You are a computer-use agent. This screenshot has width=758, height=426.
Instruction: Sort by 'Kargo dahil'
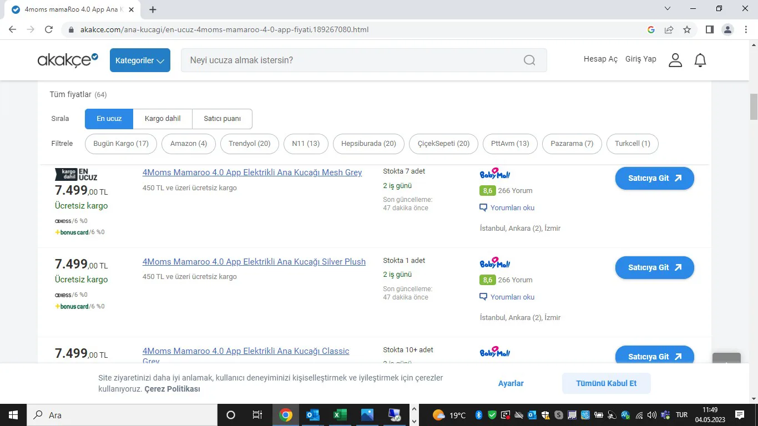tap(163, 119)
